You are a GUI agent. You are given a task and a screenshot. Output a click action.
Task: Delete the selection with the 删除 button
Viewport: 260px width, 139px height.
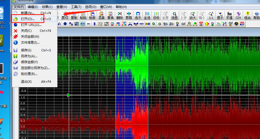[120, 15]
